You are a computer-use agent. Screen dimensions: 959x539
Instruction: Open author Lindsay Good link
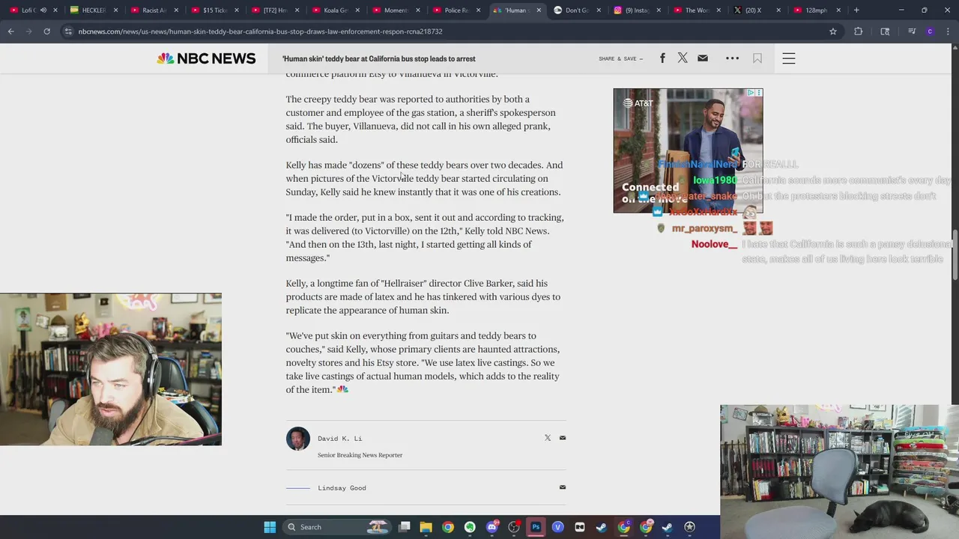coord(342,488)
